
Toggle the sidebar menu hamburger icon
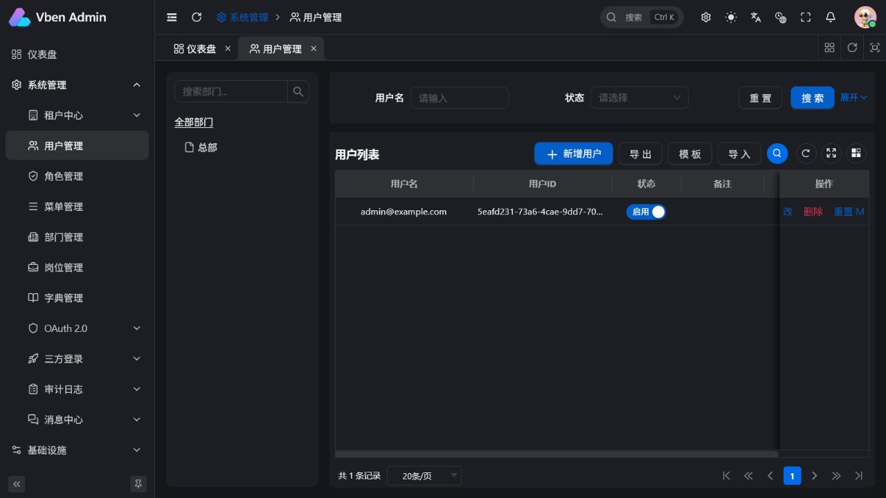point(172,17)
